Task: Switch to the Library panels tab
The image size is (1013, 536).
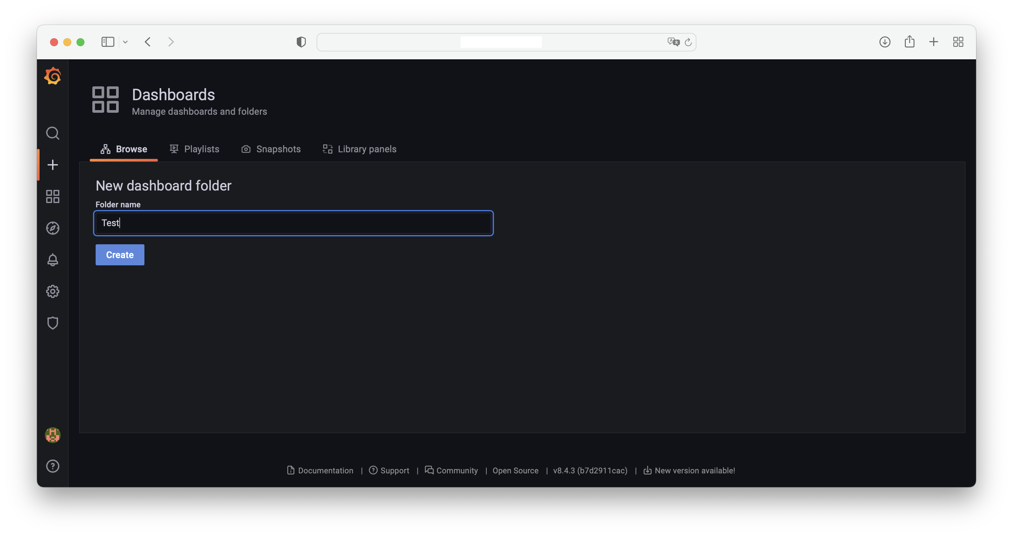Action: (359, 149)
